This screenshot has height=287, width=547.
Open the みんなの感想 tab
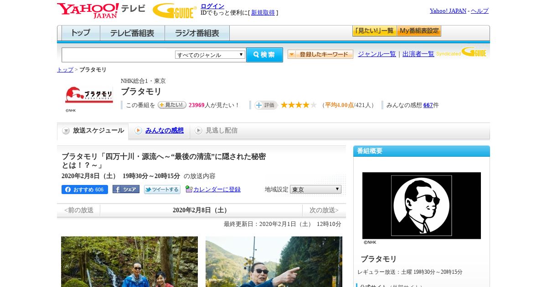tap(159, 131)
